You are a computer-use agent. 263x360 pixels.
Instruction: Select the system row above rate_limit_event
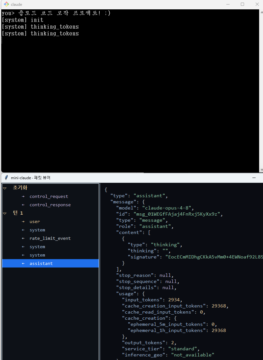50,230
